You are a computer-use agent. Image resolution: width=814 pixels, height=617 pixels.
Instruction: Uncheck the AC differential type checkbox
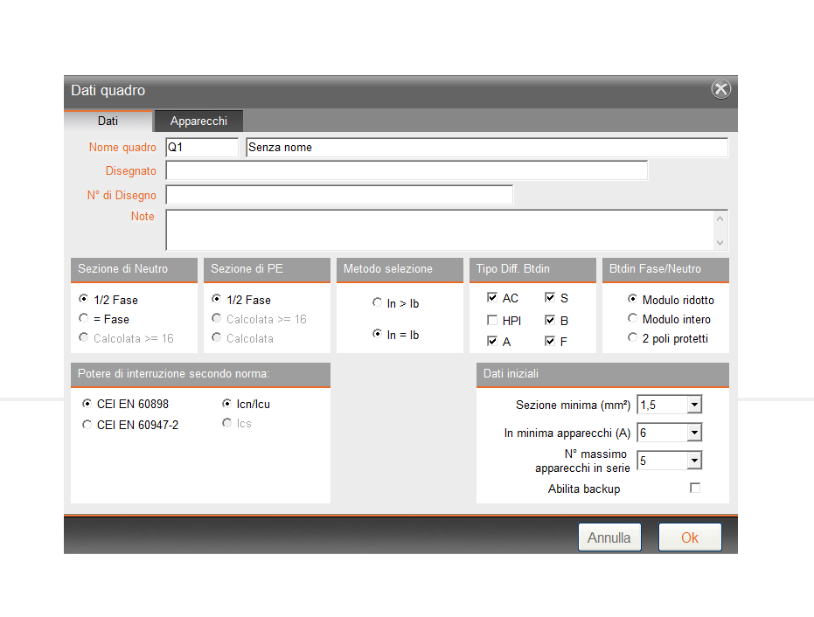coord(492,298)
